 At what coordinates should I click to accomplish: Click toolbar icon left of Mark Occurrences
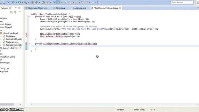54,2
